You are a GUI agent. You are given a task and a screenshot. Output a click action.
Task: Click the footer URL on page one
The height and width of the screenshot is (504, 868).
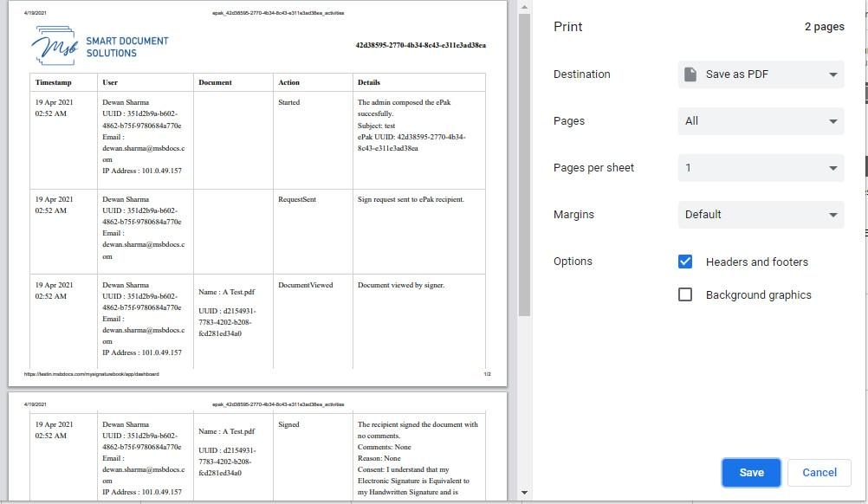click(x=91, y=374)
